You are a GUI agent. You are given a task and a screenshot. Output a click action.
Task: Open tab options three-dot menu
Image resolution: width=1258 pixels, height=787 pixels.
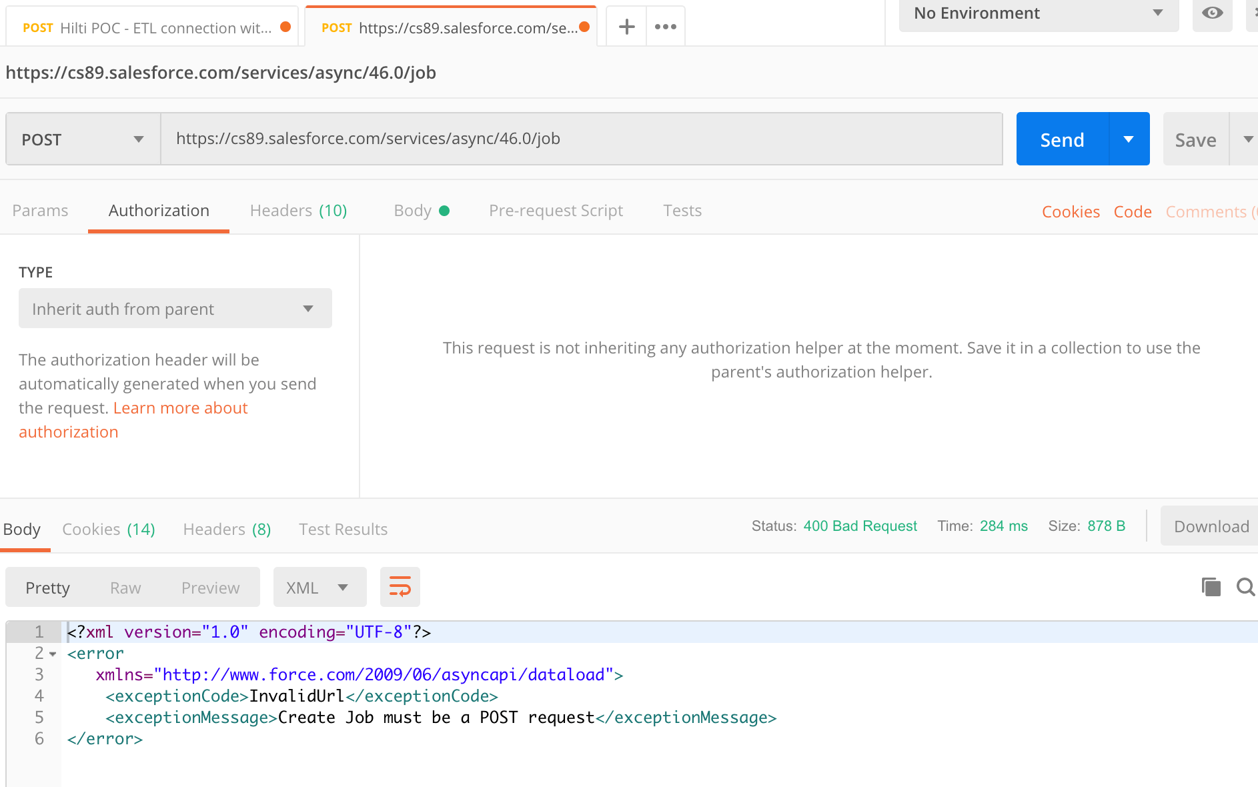click(665, 27)
